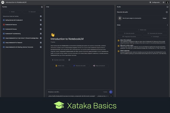Open the Notas three-dot options menu
The image size is (170, 113).
[167, 25]
